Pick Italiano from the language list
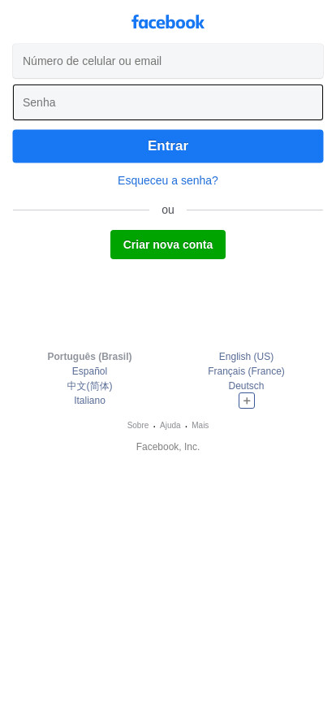The width and height of the screenshot is (336, 728). click(x=89, y=401)
